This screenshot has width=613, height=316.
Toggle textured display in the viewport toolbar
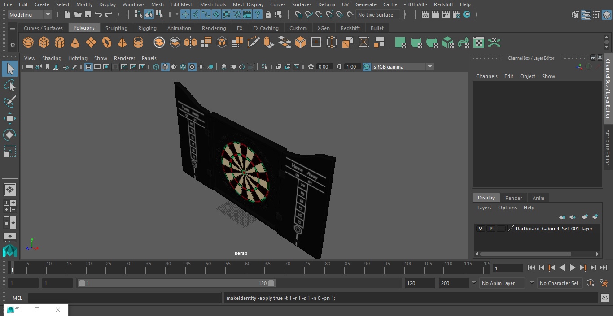192,67
